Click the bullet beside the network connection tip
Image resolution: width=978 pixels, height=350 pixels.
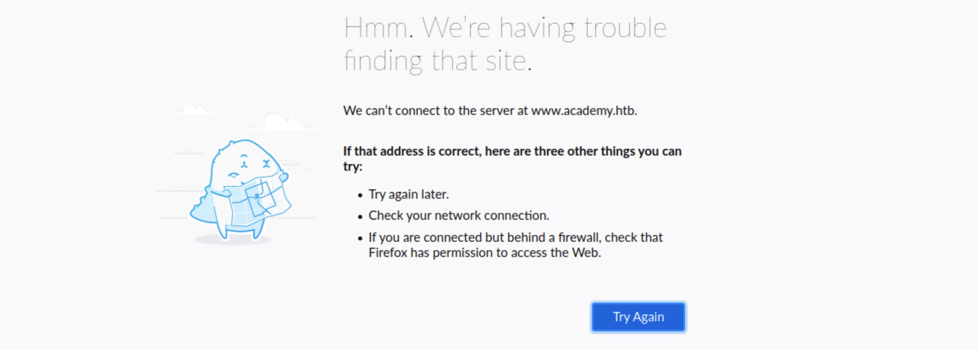coord(360,217)
